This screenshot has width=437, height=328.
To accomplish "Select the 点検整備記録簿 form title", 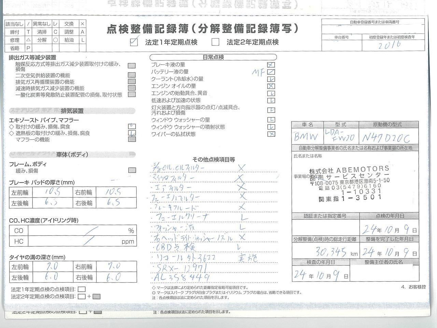I will [203, 29].
